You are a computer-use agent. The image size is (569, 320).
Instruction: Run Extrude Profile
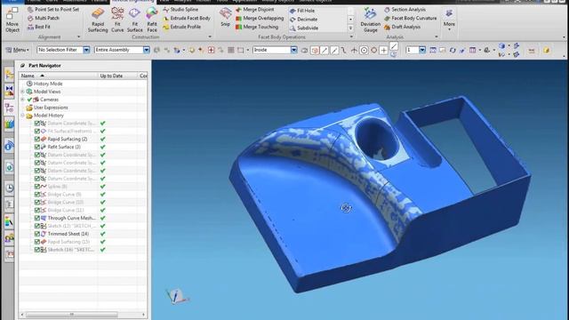point(181,27)
